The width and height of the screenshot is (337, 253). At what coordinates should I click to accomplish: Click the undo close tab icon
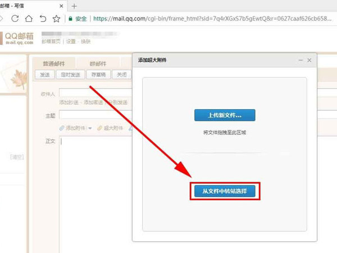click(42, 19)
